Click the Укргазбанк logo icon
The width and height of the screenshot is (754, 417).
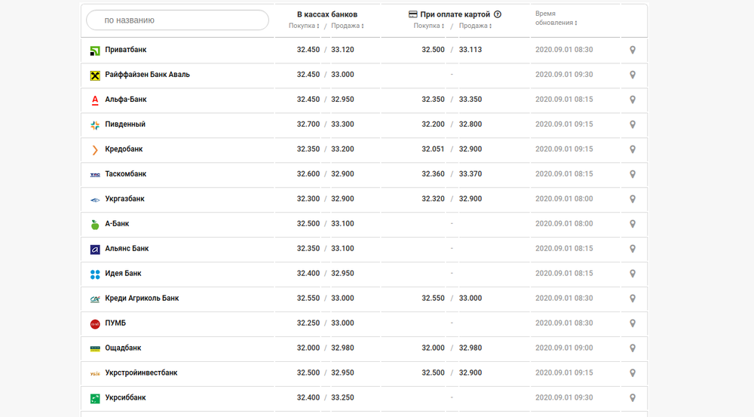pyautogui.click(x=95, y=200)
